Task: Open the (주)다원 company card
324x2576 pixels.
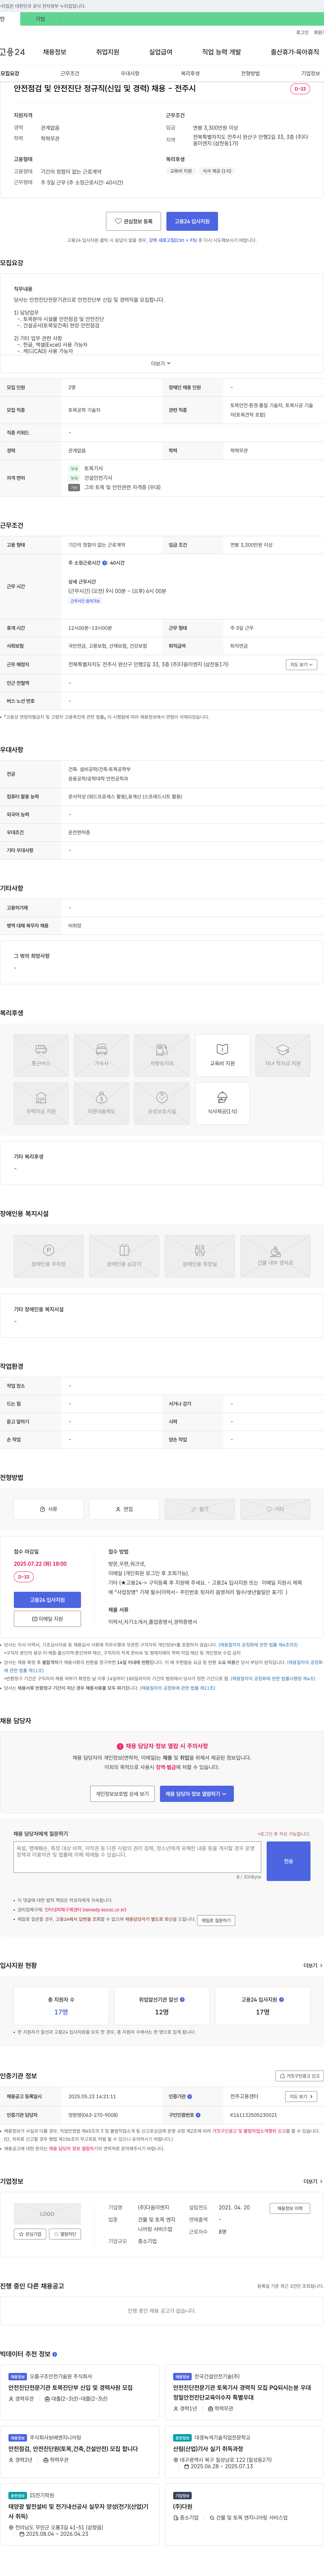Action: pos(244,2515)
